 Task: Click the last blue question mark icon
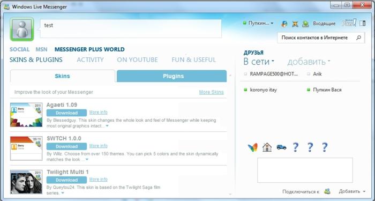[324, 147]
